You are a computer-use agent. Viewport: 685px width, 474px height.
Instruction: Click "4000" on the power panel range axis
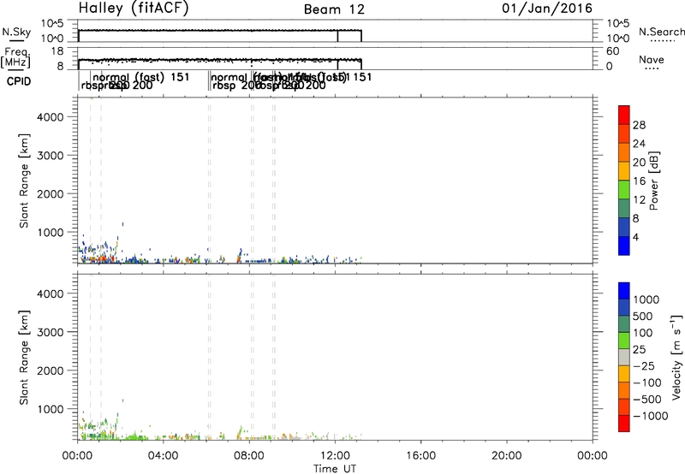tap(51, 117)
